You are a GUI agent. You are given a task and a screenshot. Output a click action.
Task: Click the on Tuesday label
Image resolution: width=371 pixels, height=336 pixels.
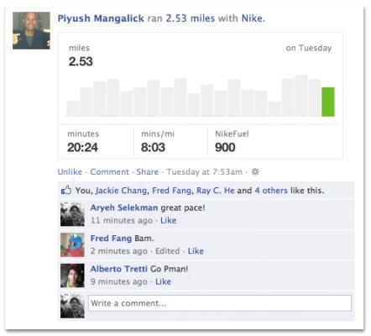coord(309,48)
